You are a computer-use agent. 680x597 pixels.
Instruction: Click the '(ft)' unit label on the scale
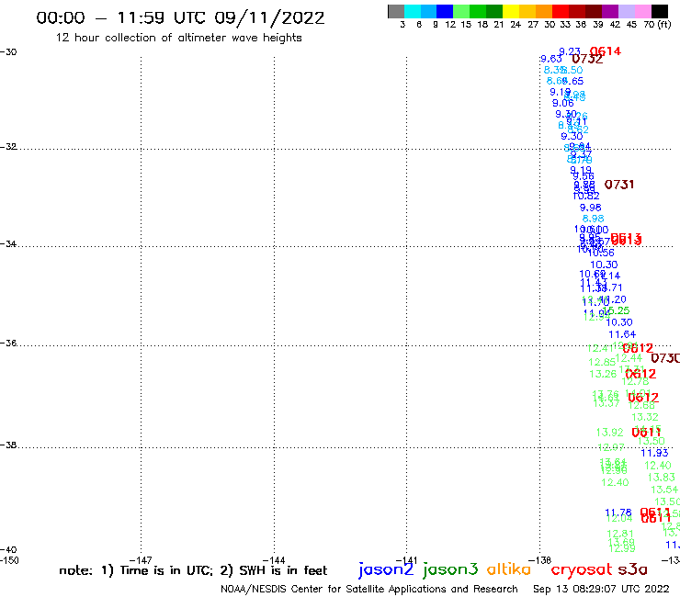(x=664, y=24)
